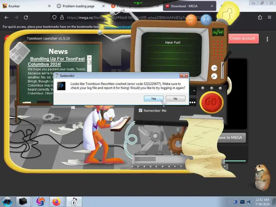Click the browser forward arrow
This screenshot has height=207, width=276.
[x=16, y=18]
